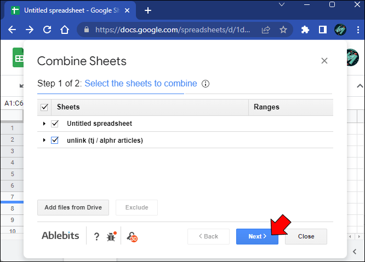Click the unlock icon with 30 badge
The image size is (365, 262).
pyautogui.click(x=132, y=236)
